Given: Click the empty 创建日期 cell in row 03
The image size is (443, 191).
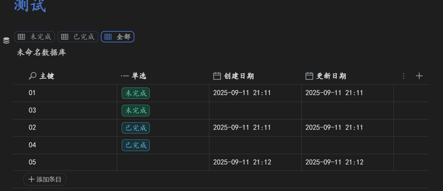Looking at the screenshot, I should tap(255, 111).
